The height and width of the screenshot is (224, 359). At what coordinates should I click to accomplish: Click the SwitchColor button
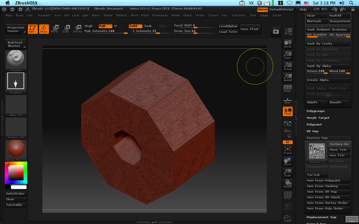[x=16, y=194]
